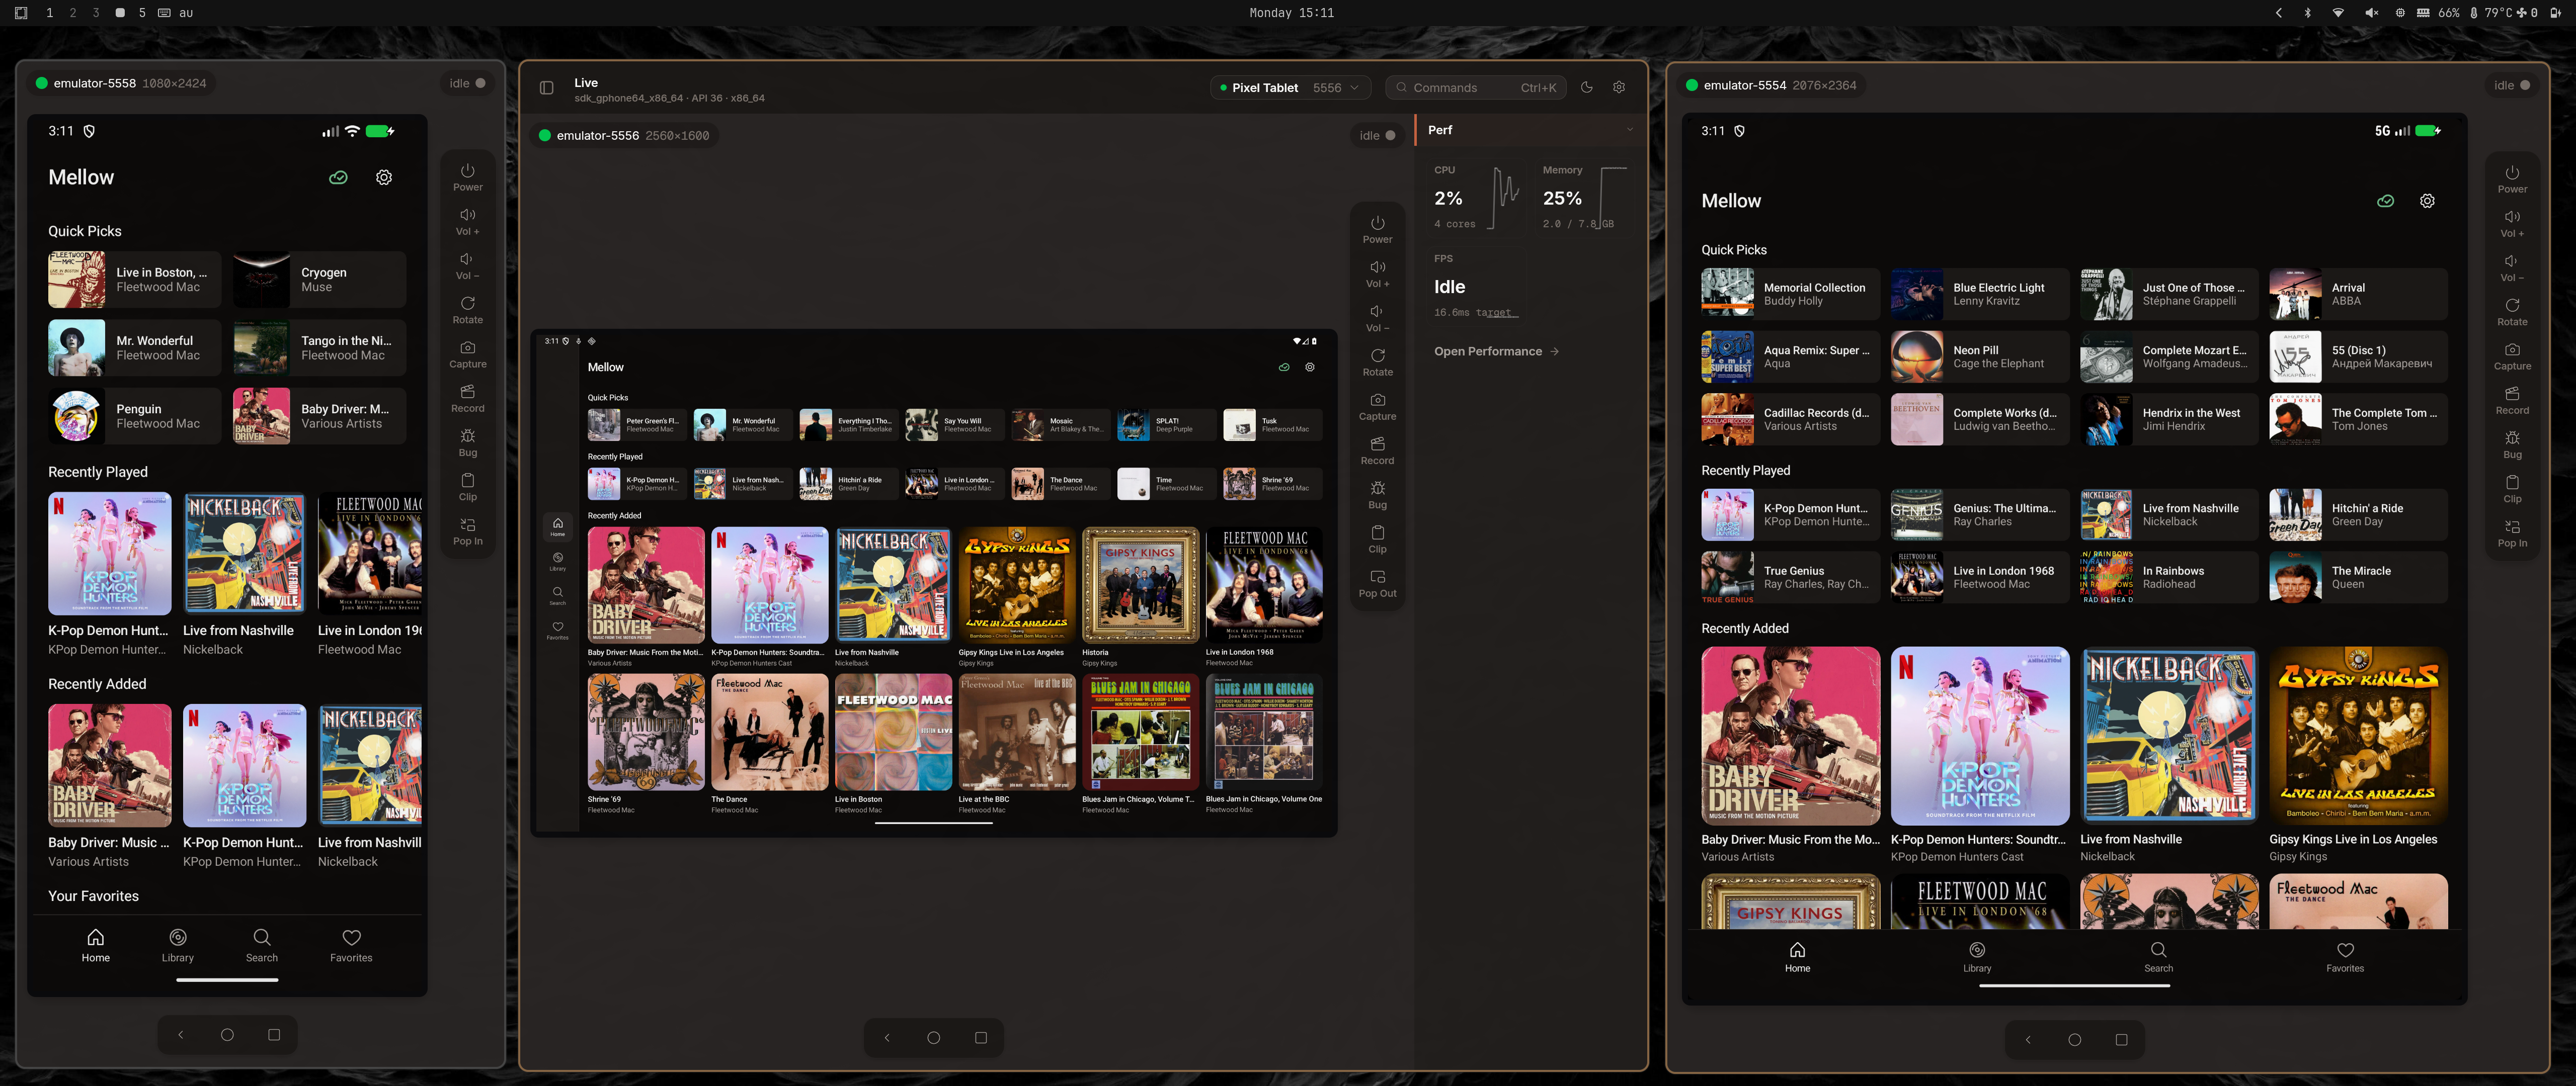Click Android recents square below emulator-5554
This screenshot has width=2576, height=1086.
click(x=2121, y=1039)
